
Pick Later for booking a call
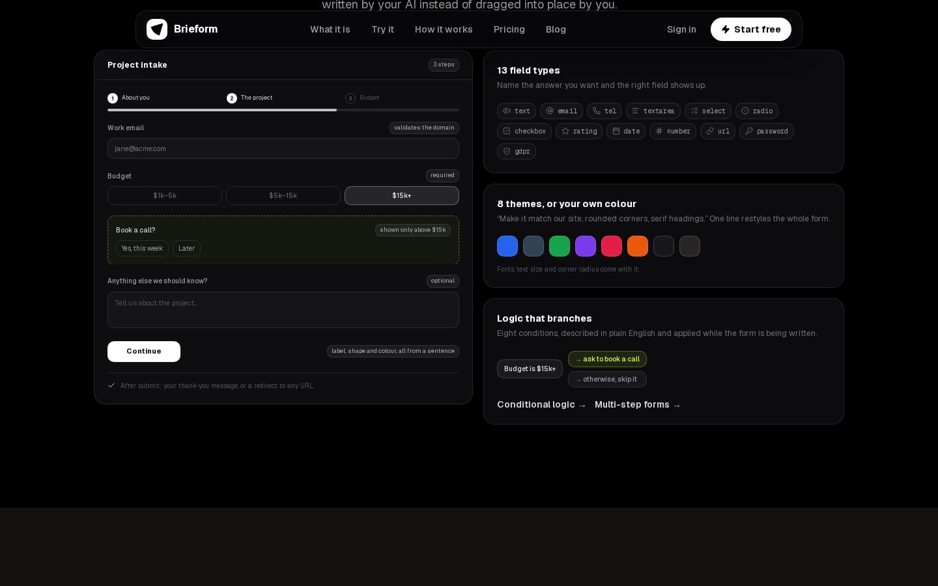pos(186,248)
